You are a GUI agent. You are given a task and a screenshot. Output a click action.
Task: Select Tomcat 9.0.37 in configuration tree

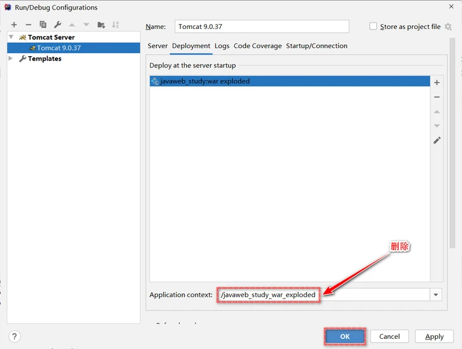(74, 48)
